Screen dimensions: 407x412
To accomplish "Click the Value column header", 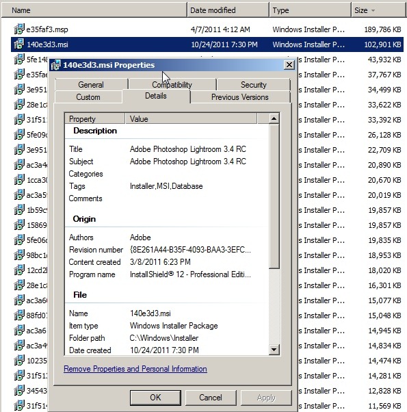I will click(x=191, y=119).
